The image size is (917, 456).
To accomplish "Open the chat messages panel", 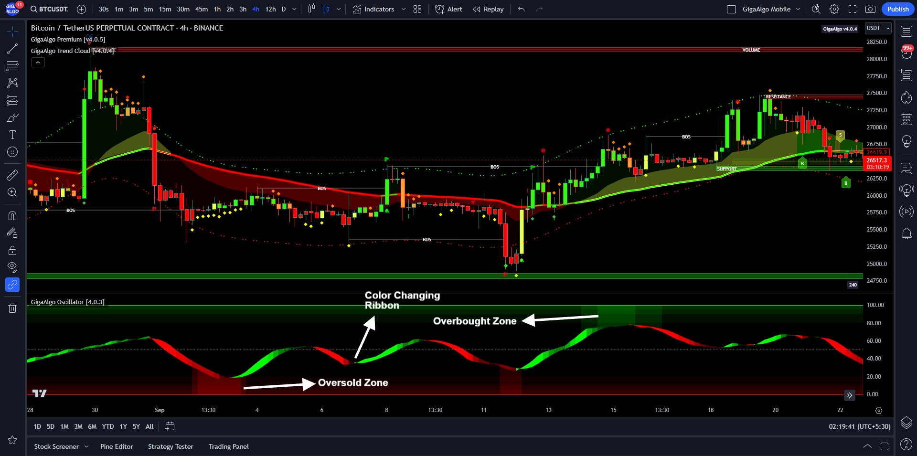I will pyautogui.click(x=906, y=168).
